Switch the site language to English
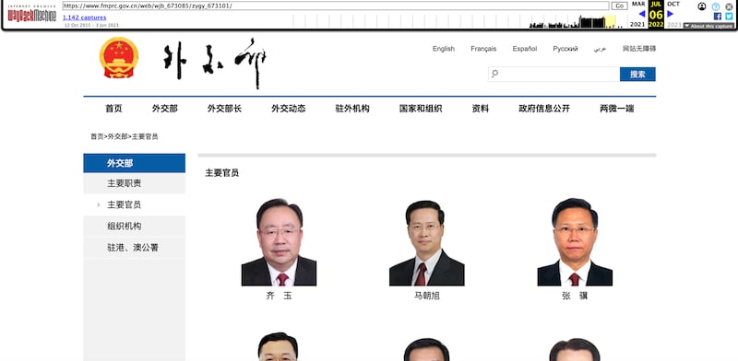Viewport: 738px width, 361px height. click(444, 49)
